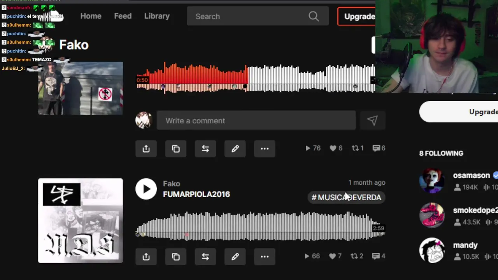Image resolution: width=498 pixels, height=280 pixels.
Task: Click the Upgrade button in header
Action: [x=357, y=16]
